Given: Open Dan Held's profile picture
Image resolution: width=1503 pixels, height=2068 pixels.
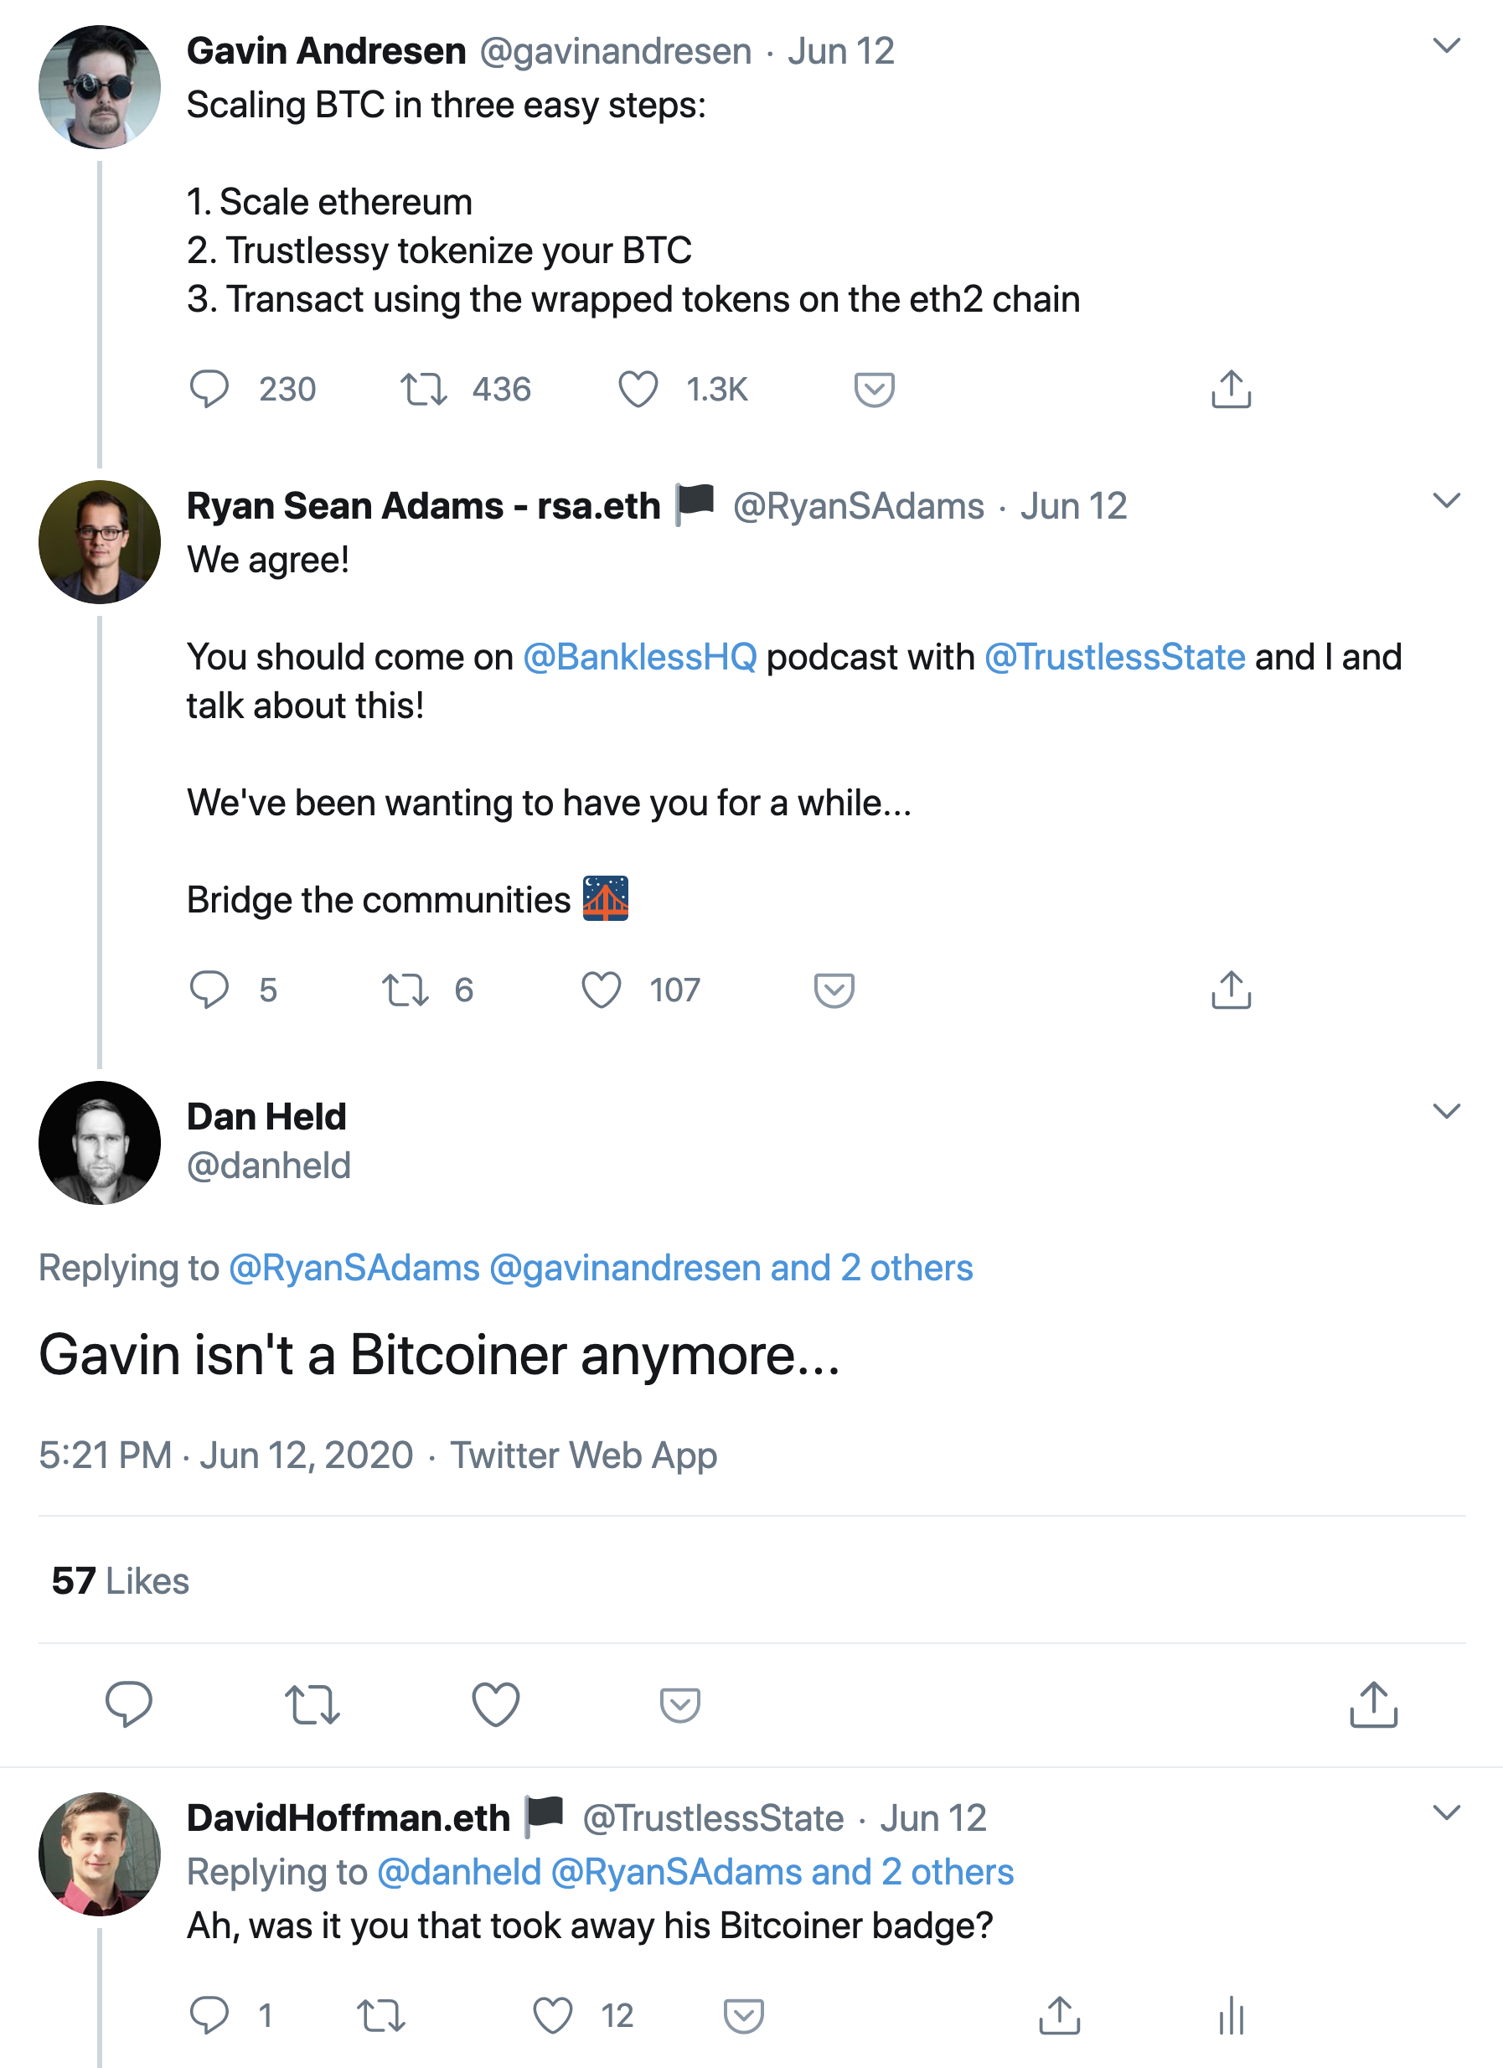Looking at the screenshot, I should 100,1142.
